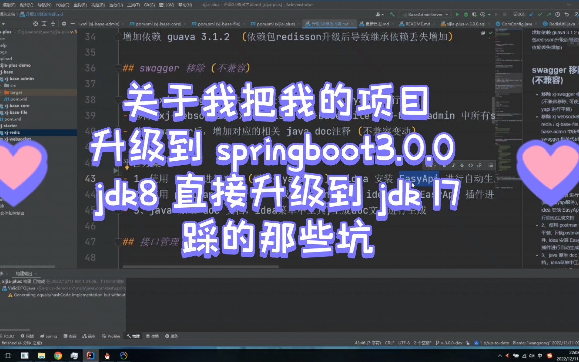This screenshot has width=579, height=362.
Task: Click the CRLF line separator in status bar
Action: 390,343
